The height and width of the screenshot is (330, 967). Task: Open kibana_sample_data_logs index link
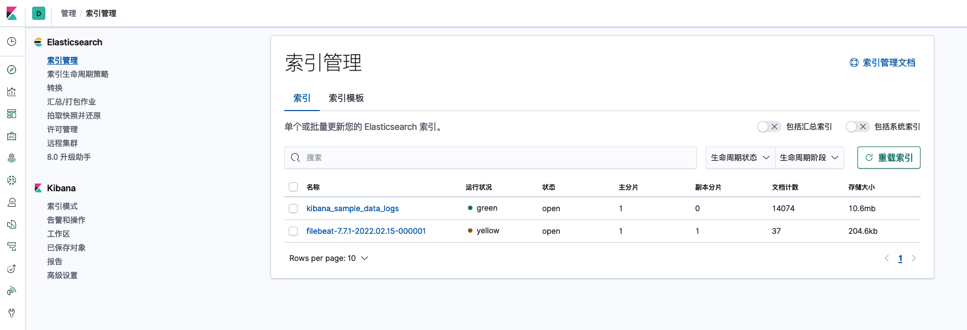click(352, 208)
